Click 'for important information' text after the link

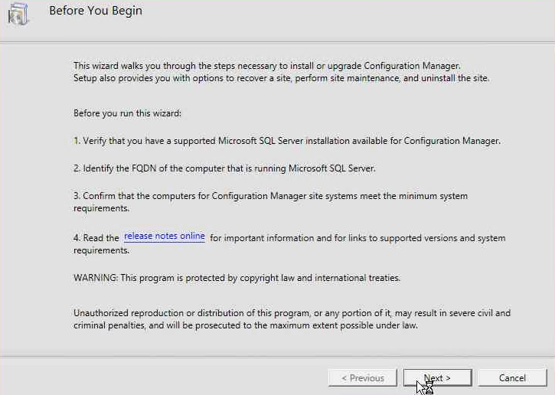point(262,238)
